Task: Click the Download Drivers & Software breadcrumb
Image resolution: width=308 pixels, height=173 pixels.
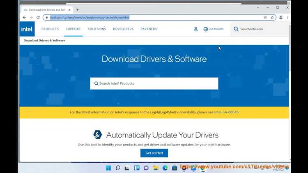Action: click(x=44, y=40)
